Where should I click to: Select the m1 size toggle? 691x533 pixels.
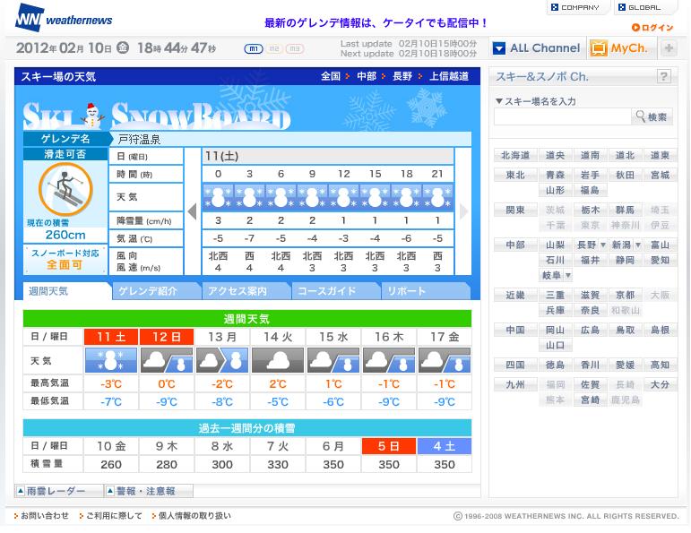point(254,49)
